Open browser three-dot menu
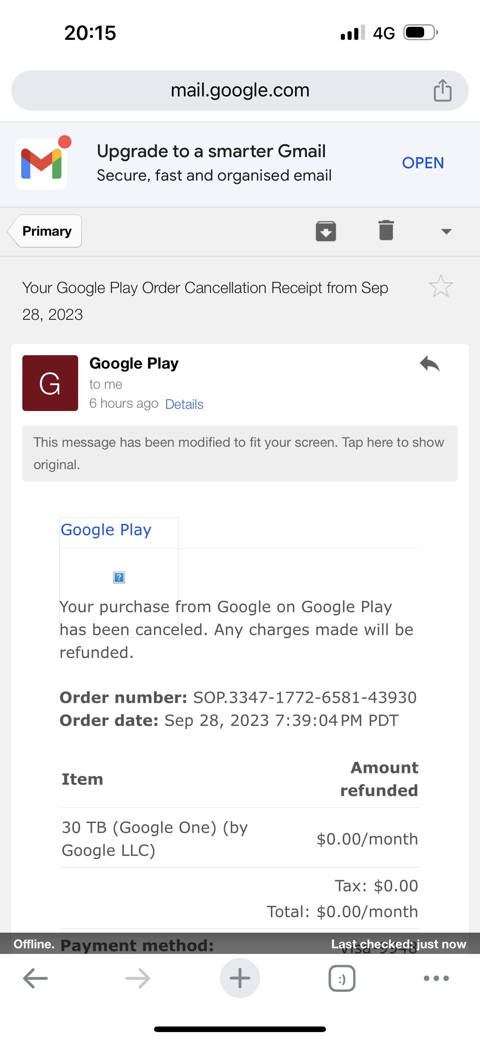The image size is (480, 1041). coord(436,978)
